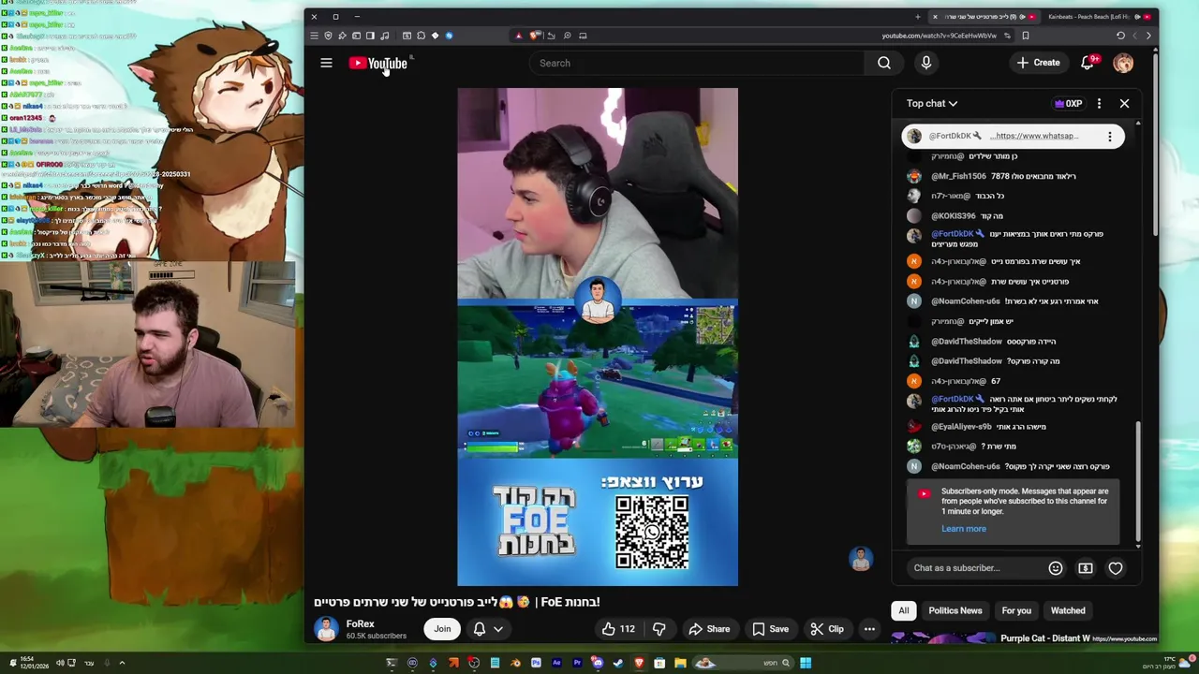Open Photoshop from the taskbar

tap(536, 663)
